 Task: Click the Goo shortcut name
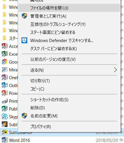[x=13, y=62]
